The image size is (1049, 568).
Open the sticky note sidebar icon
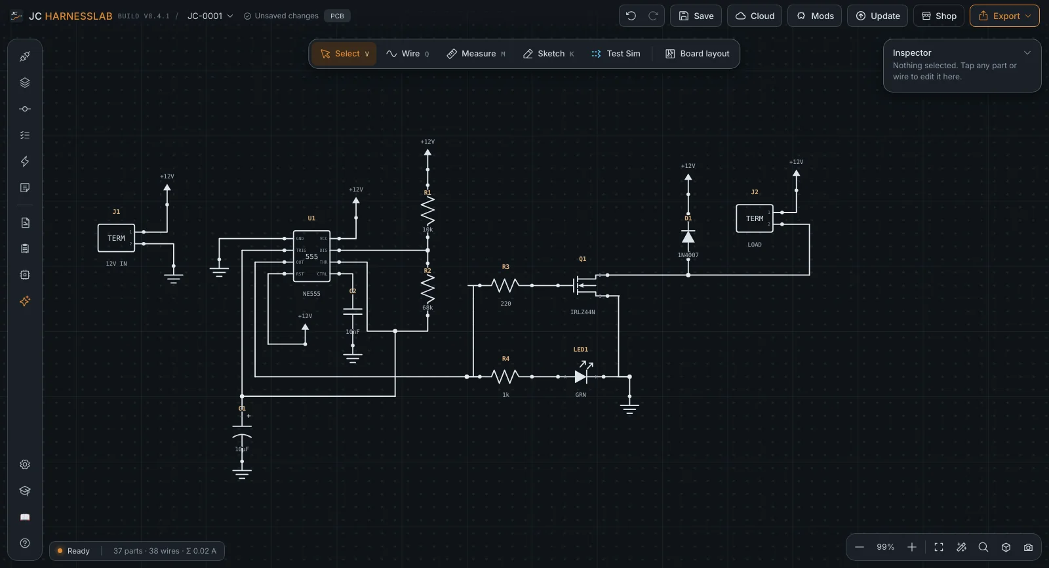pos(25,188)
